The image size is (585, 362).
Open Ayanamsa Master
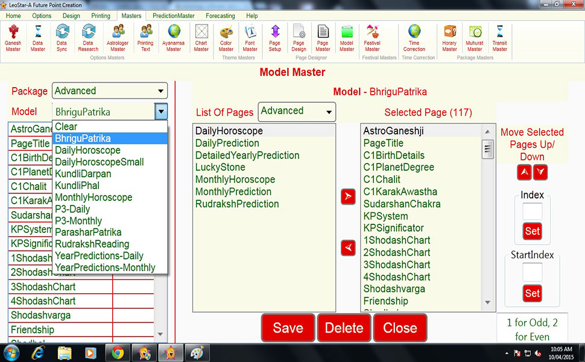pos(174,38)
